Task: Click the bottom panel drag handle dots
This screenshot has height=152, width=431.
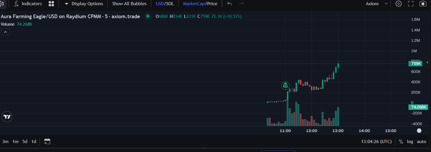Action: point(205,148)
